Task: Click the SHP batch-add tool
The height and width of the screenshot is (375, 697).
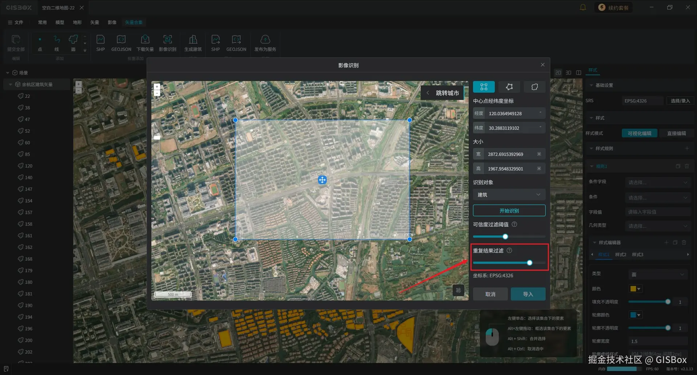Action: [101, 43]
